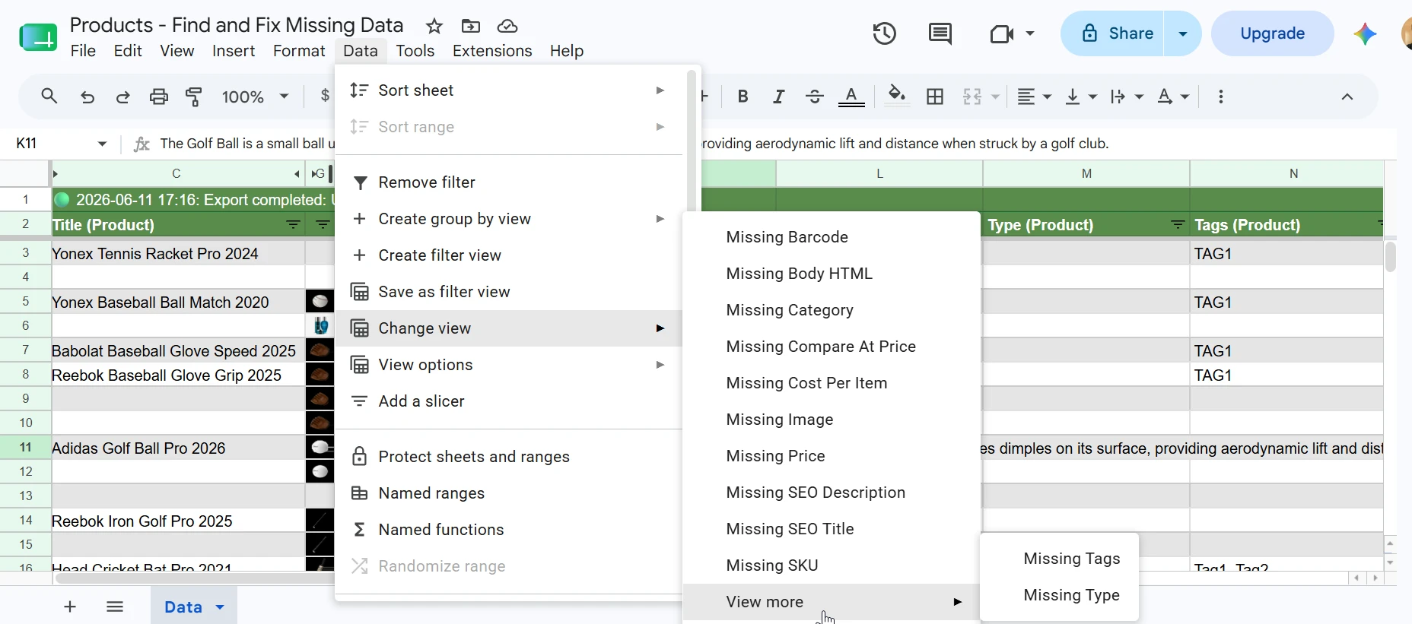The image size is (1412, 624).
Task: Toggle strikethrough formatting
Action: click(x=814, y=97)
